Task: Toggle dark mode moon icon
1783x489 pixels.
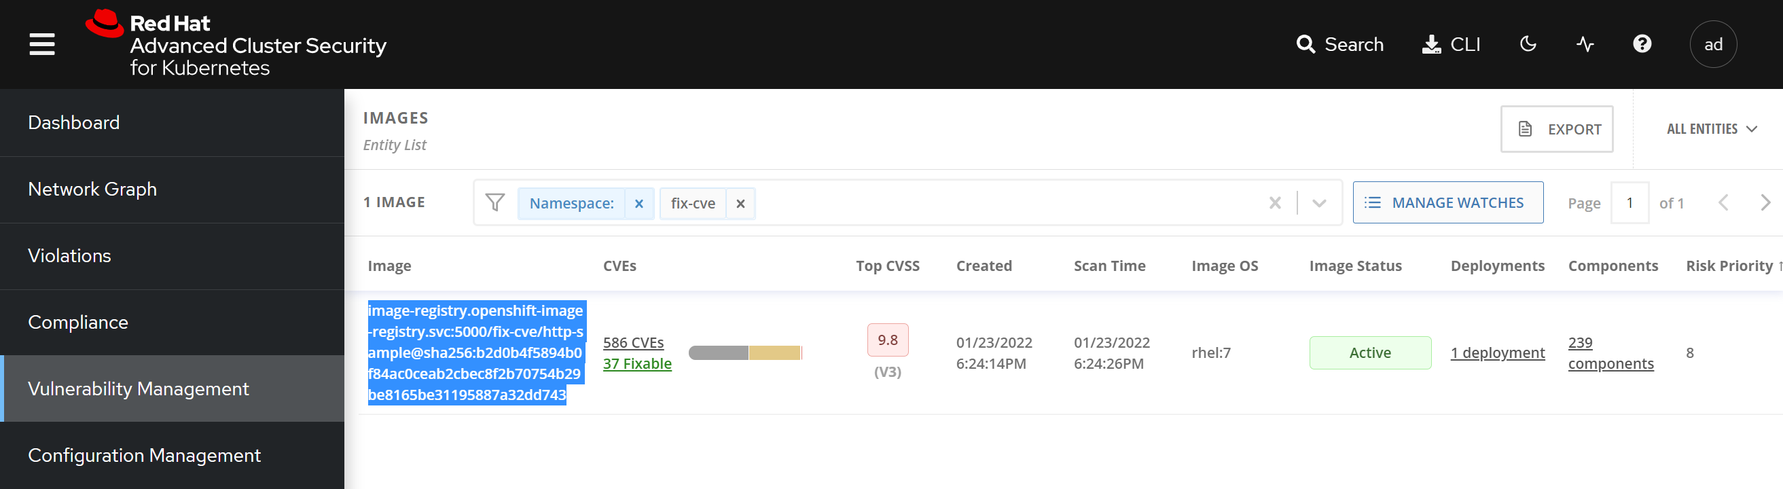Action: point(1528,44)
